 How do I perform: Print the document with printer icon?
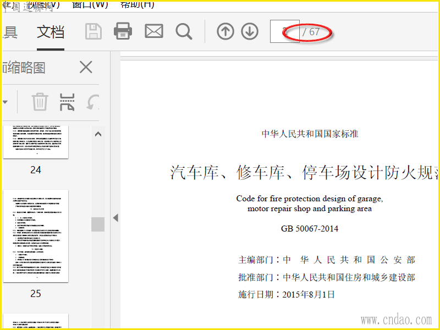(123, 31)
